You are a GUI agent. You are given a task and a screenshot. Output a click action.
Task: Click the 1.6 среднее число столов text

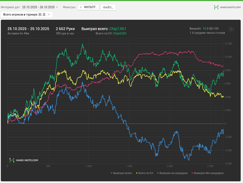[x=207, y=33]
